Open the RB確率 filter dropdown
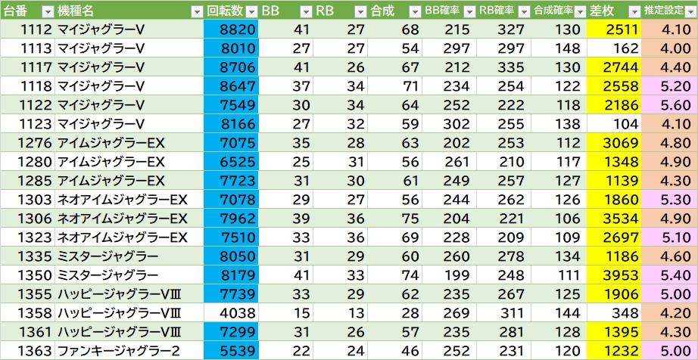Screen dimensions: 698x360 [523, 11]
